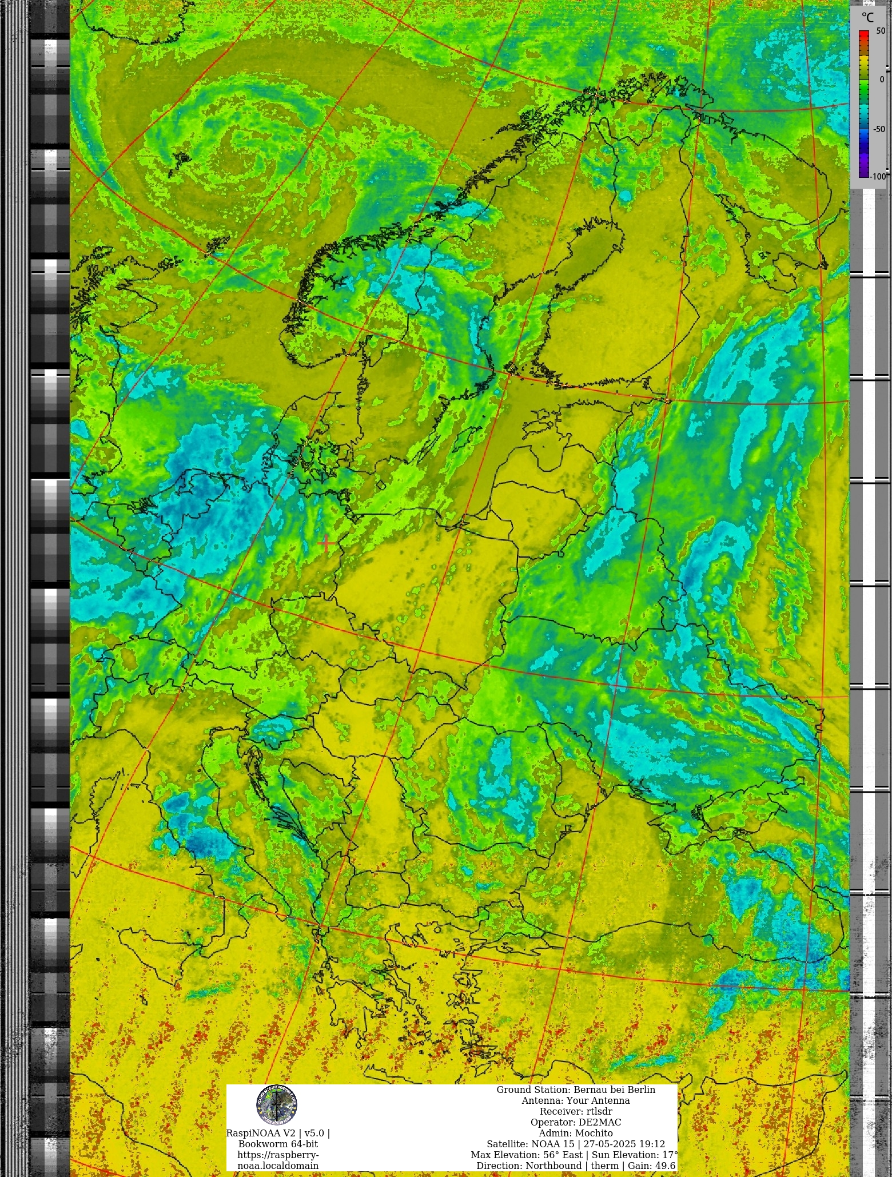Click the -50 value on temperature legend
This screenshot has height=1177, width=892.
click(x=879, y=129)
